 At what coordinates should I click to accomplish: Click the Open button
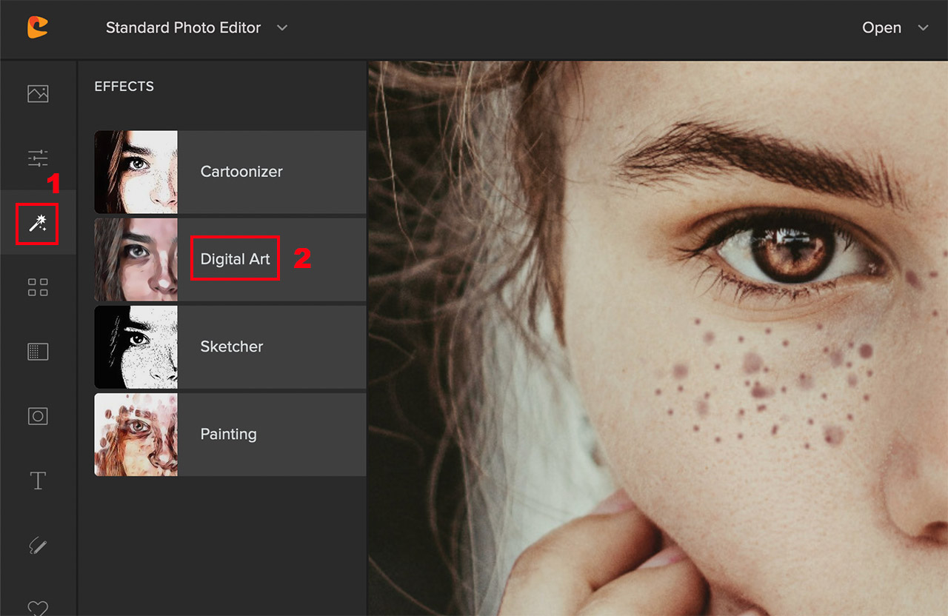(881, 28)
